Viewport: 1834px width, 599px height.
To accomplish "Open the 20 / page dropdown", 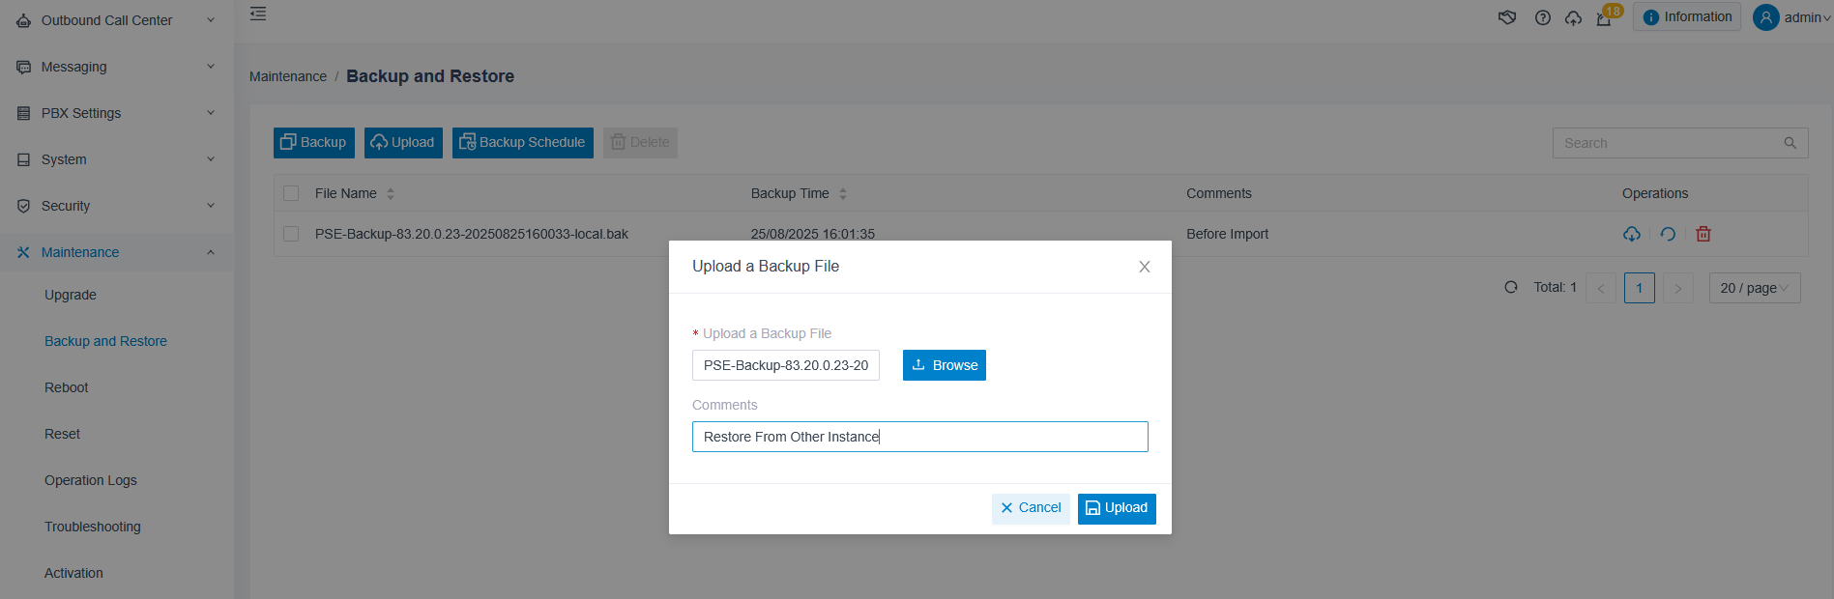I will point(1755,288).
